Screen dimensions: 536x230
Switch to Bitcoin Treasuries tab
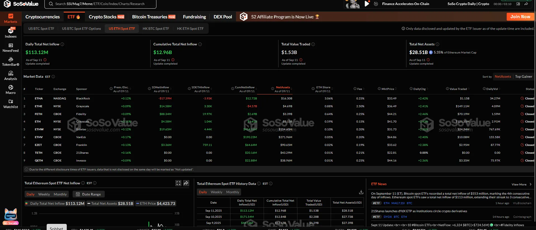[x=154, y=17]
